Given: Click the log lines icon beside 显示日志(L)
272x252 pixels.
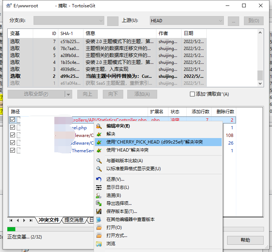Looking at the screenshot, I should point(99,187).
